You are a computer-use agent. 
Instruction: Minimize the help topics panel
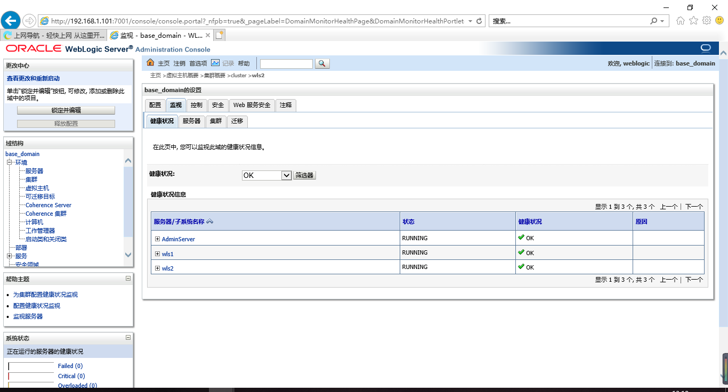pos(128,278)
